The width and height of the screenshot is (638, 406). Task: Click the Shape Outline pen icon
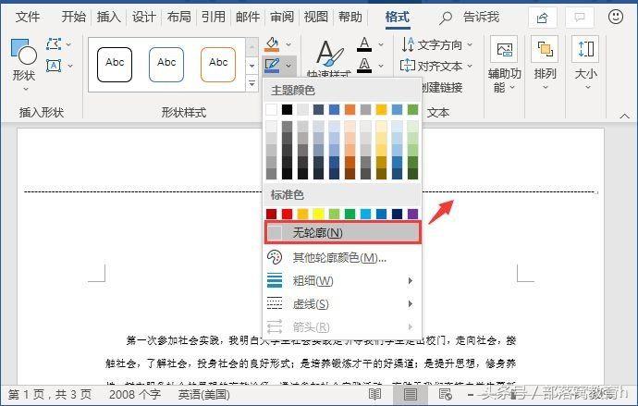coord(272,65)
